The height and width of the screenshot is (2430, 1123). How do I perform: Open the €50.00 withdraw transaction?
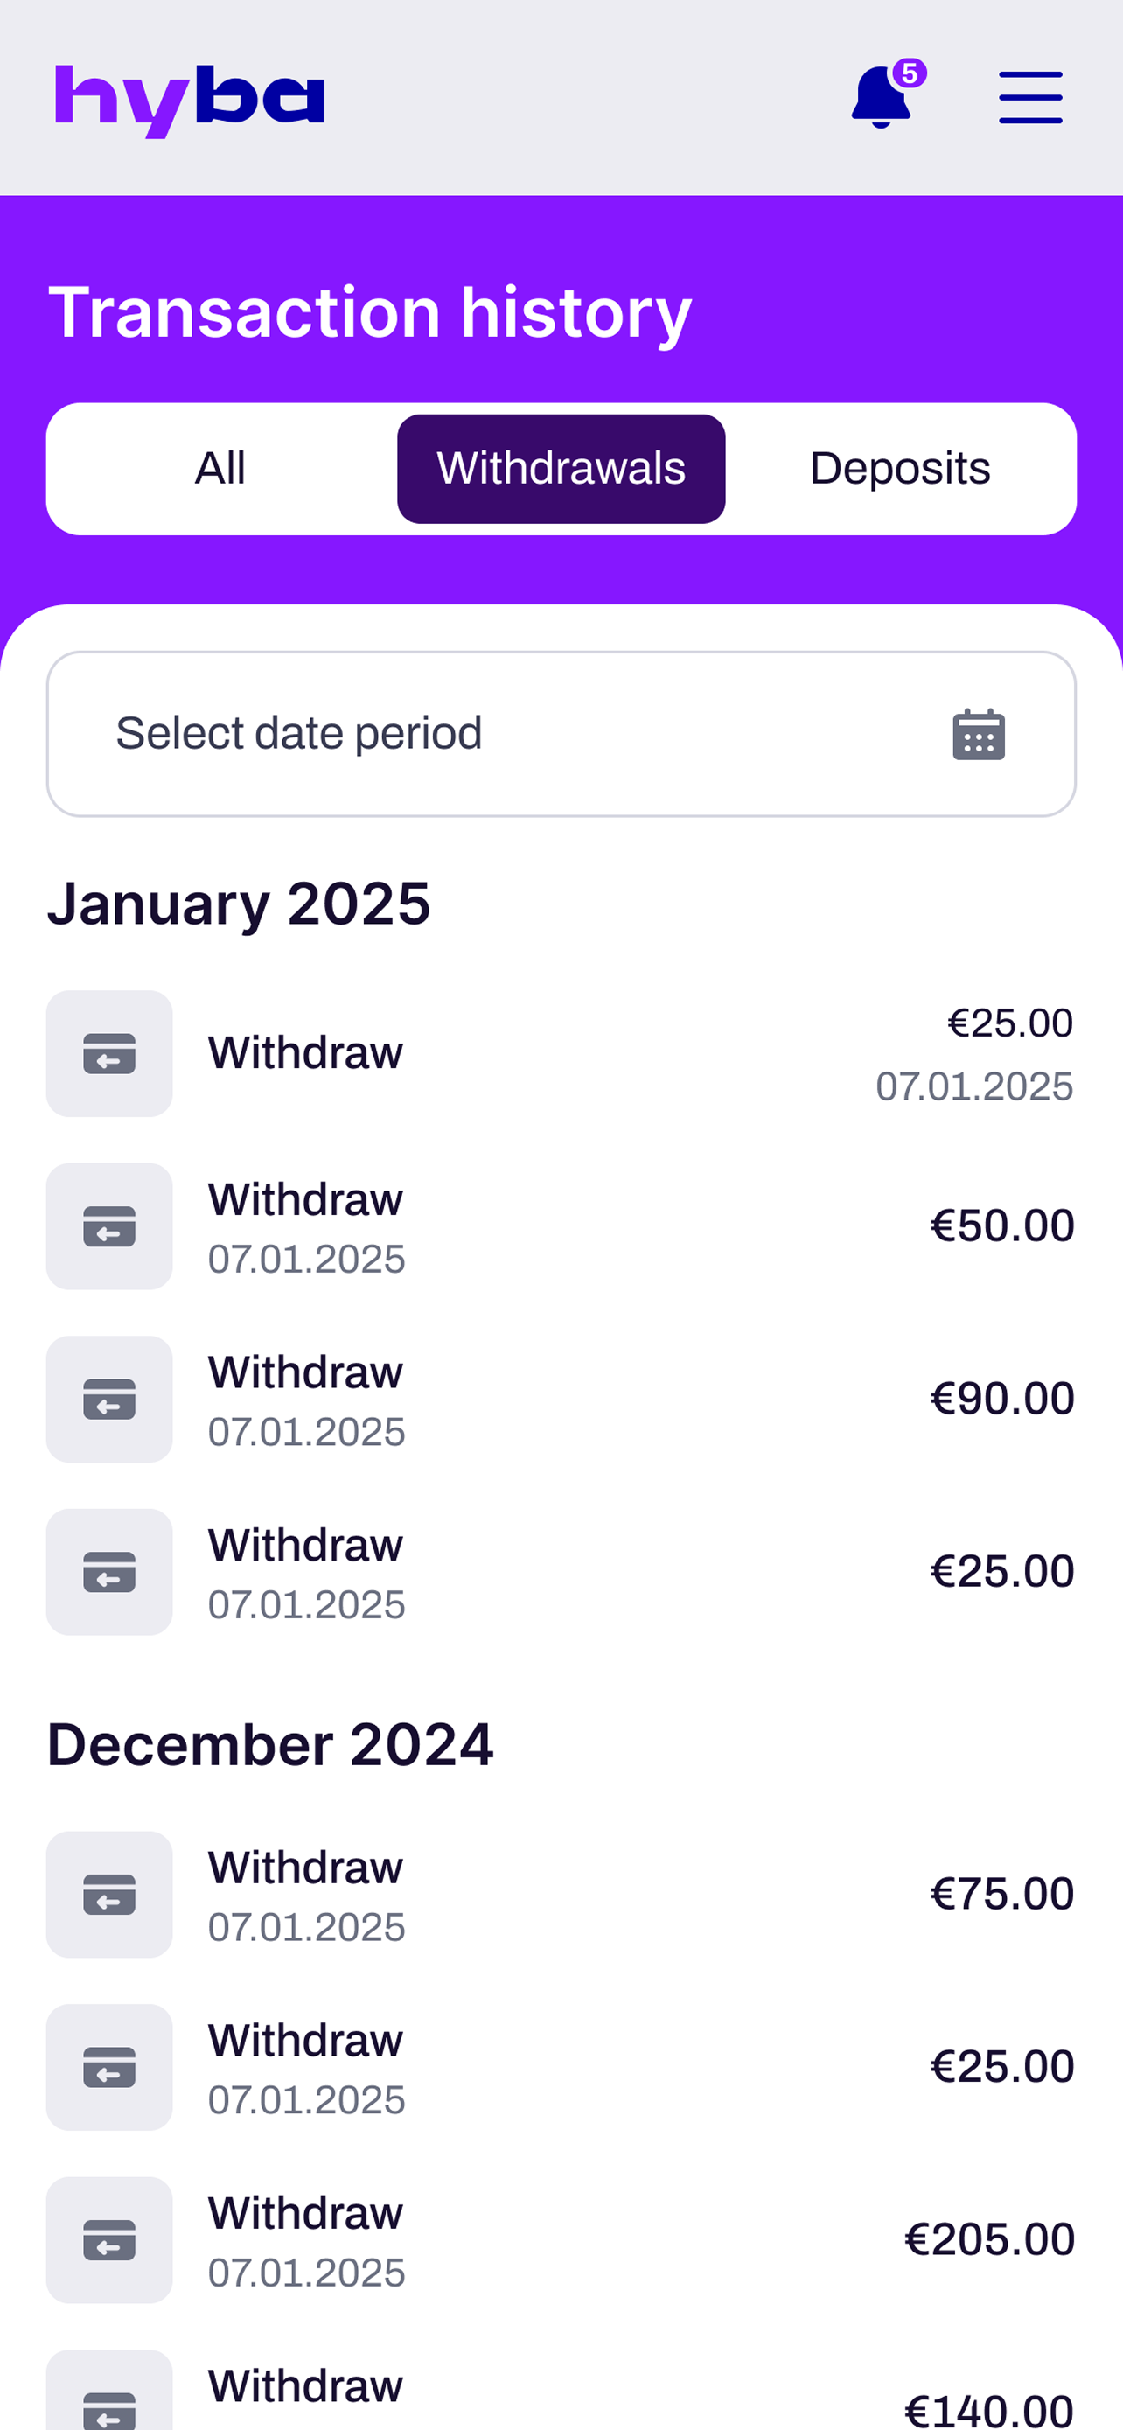click(561, 1226)
